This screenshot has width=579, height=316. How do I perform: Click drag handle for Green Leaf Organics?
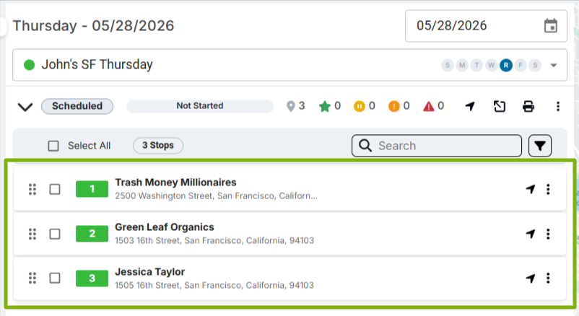click(32, 234)
